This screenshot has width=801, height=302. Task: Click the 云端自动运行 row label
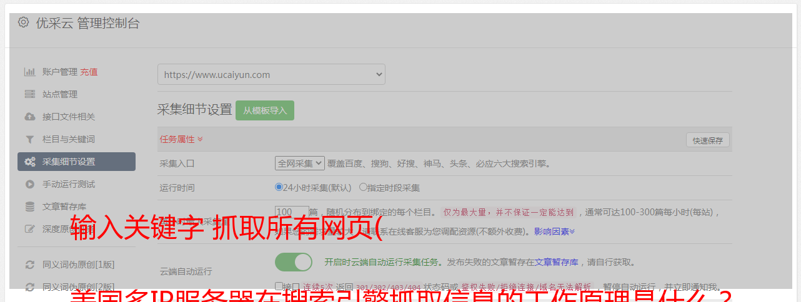coord(186,271)
